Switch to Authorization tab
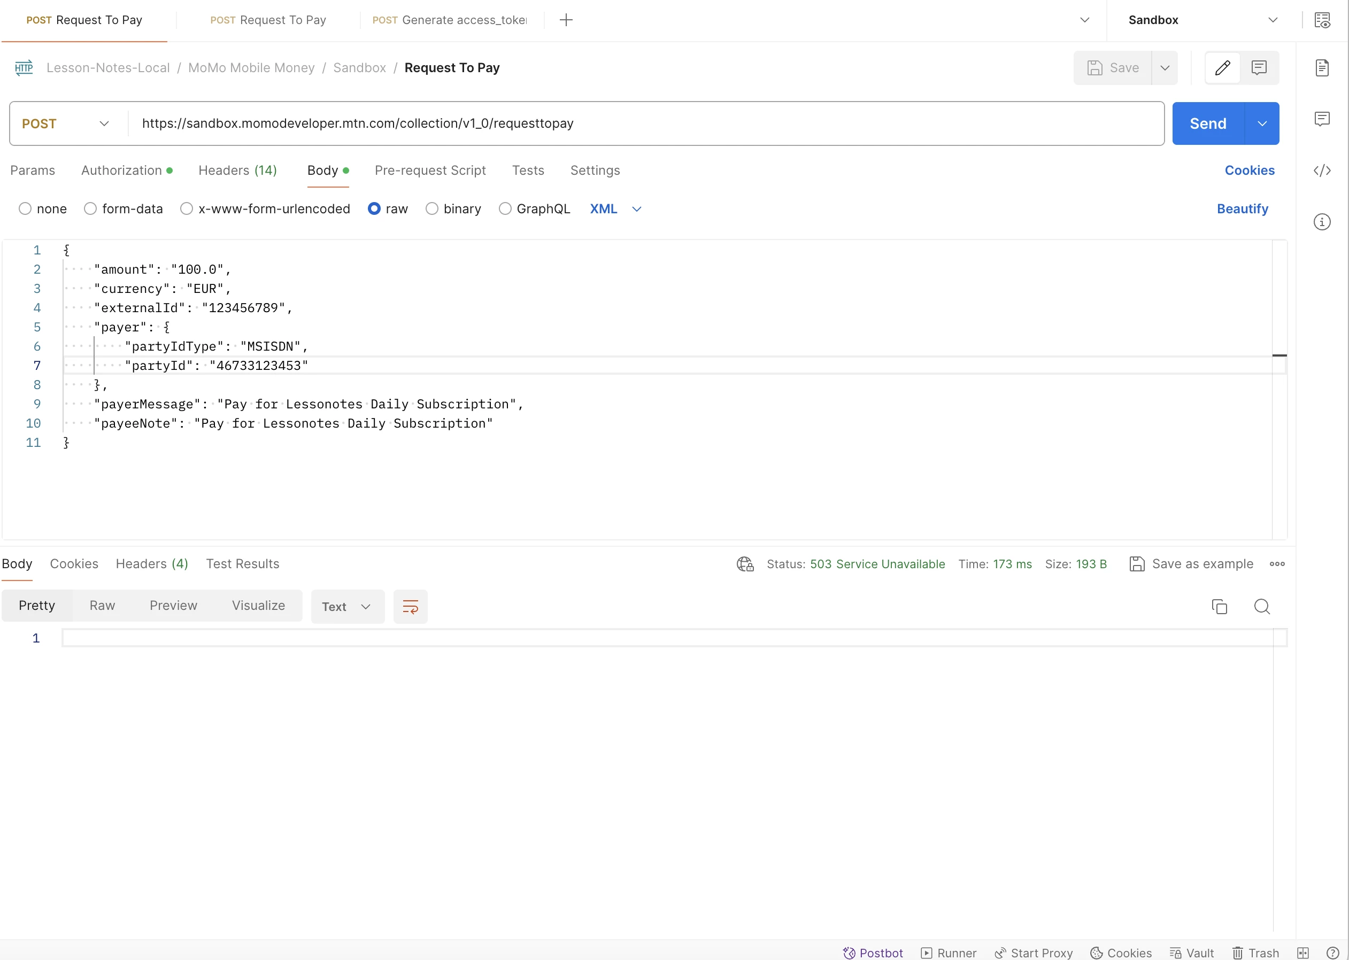The height and width of the screenshot is (960, 1349). click(127, 171)
